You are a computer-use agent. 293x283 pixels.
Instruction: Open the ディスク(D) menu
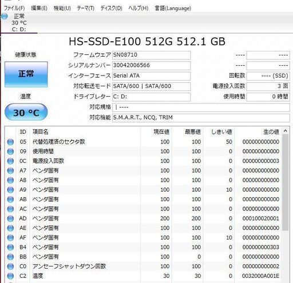coord(111,8)
